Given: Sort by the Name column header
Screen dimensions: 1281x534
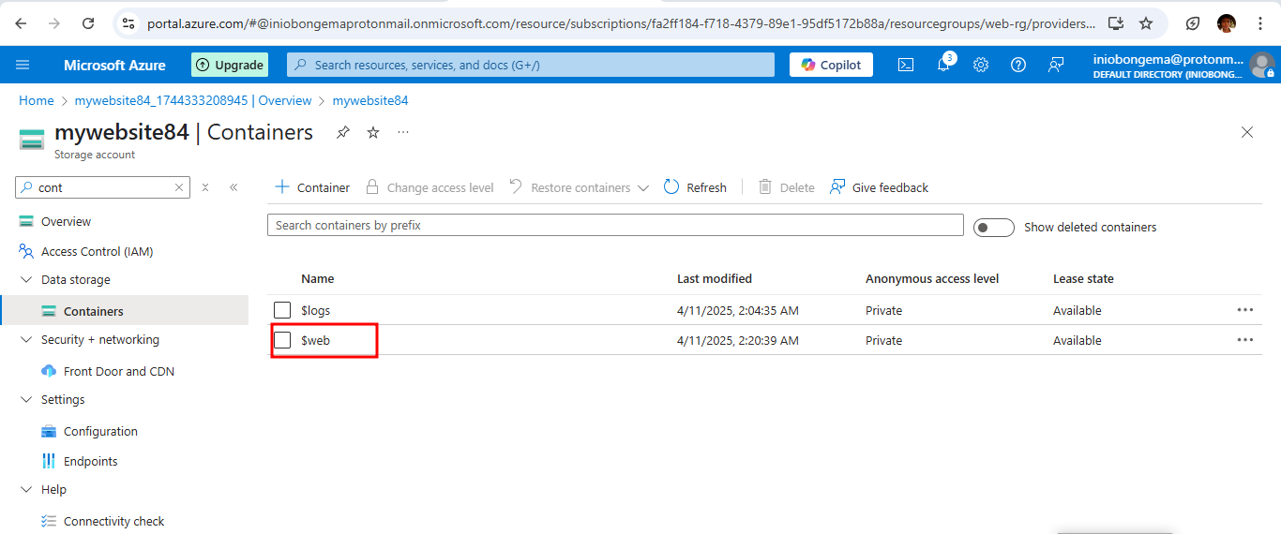Looking at the screenshot, I should (317, 278).
